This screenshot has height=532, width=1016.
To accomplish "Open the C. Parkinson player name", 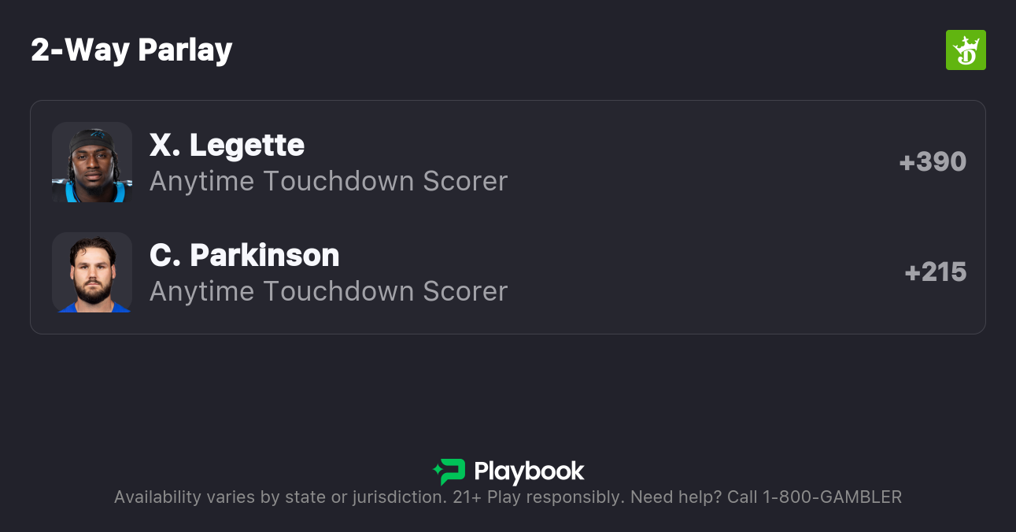I will click(244, 255).
